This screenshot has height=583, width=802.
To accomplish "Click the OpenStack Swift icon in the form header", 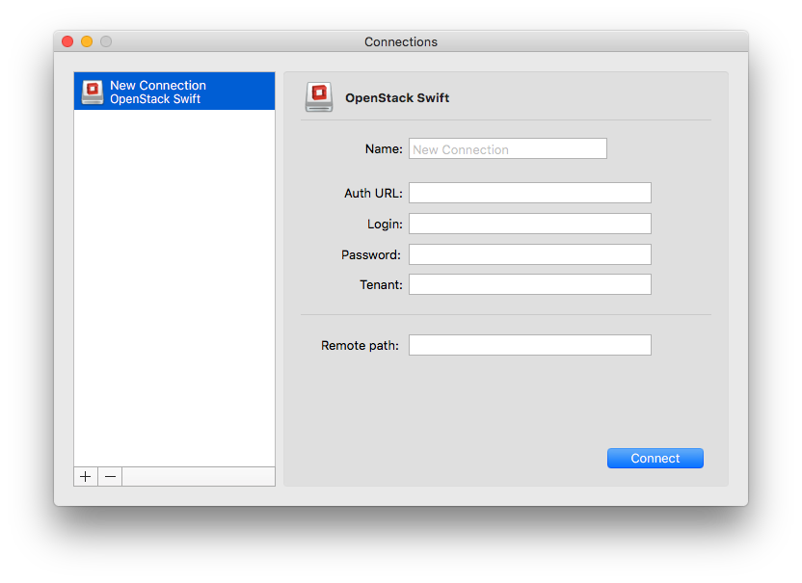I will point(319,96).
